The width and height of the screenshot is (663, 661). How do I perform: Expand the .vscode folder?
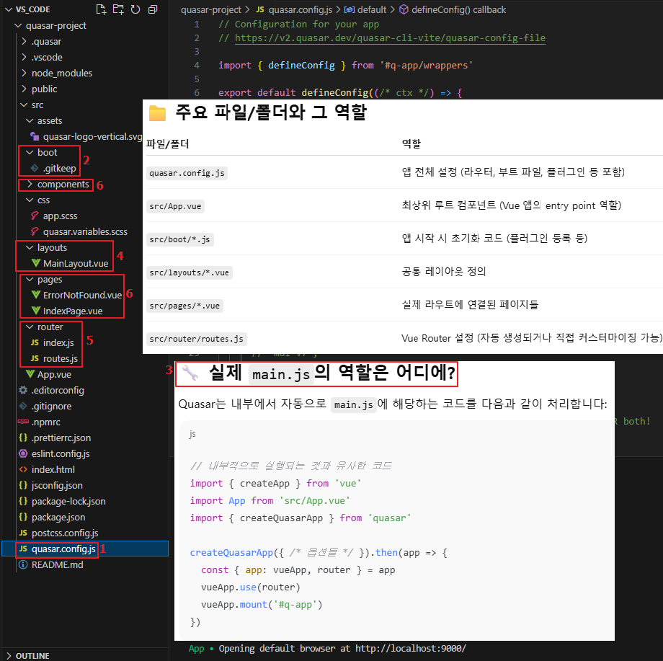24,57
